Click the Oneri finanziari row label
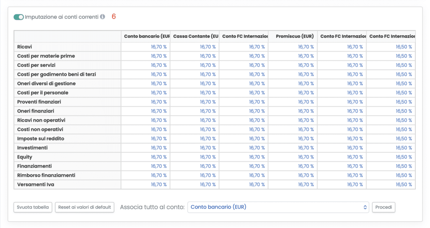 tap(35, 111)
